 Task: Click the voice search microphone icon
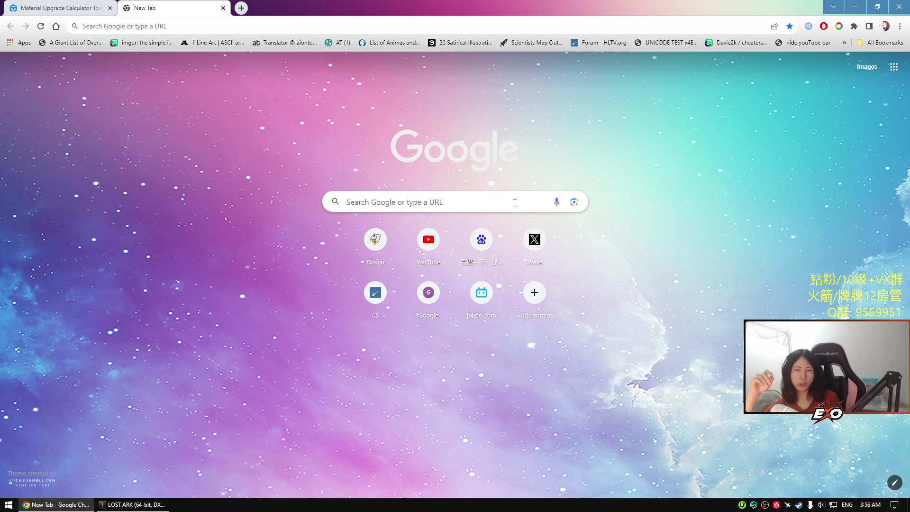(x=556, y=202)
